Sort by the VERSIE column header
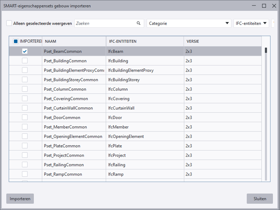Viewport: 280px width, 210px height. click(192, 41)
